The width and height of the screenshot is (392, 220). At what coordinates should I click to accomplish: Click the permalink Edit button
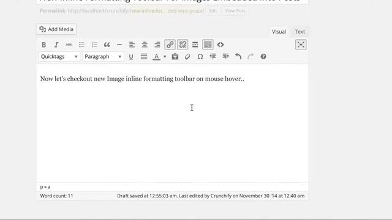click(x=213, y=11)
